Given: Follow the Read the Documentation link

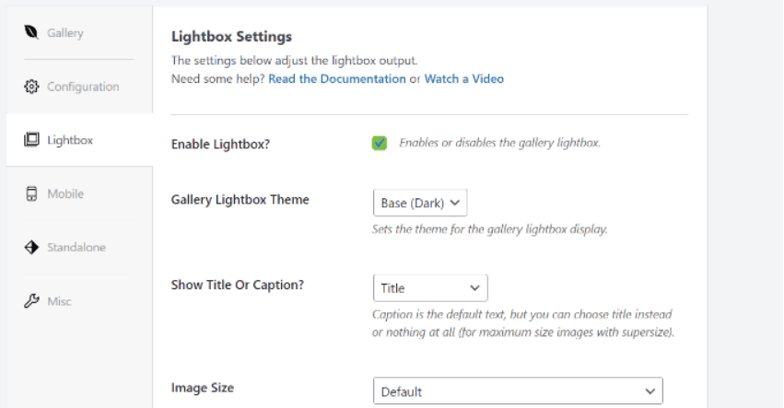Looking at the screenshot, I should click(337, 79).
